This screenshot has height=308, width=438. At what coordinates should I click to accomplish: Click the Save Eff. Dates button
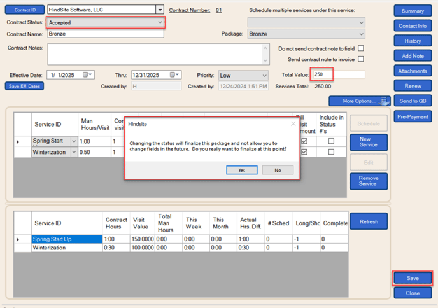(24, 86)
